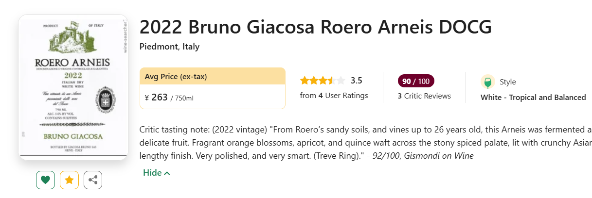
Task: Click the yellow star rating icon
Action: (x=69, y=180)
